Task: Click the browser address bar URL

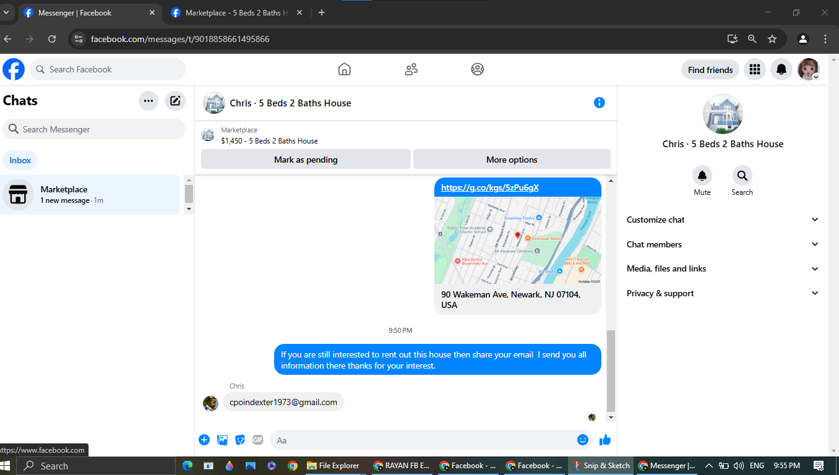Action: (x=180, y=39)
